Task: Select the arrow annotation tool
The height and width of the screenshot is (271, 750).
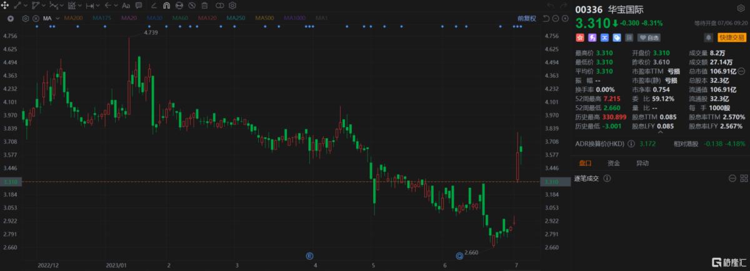Action: click(x=107, y=6)
